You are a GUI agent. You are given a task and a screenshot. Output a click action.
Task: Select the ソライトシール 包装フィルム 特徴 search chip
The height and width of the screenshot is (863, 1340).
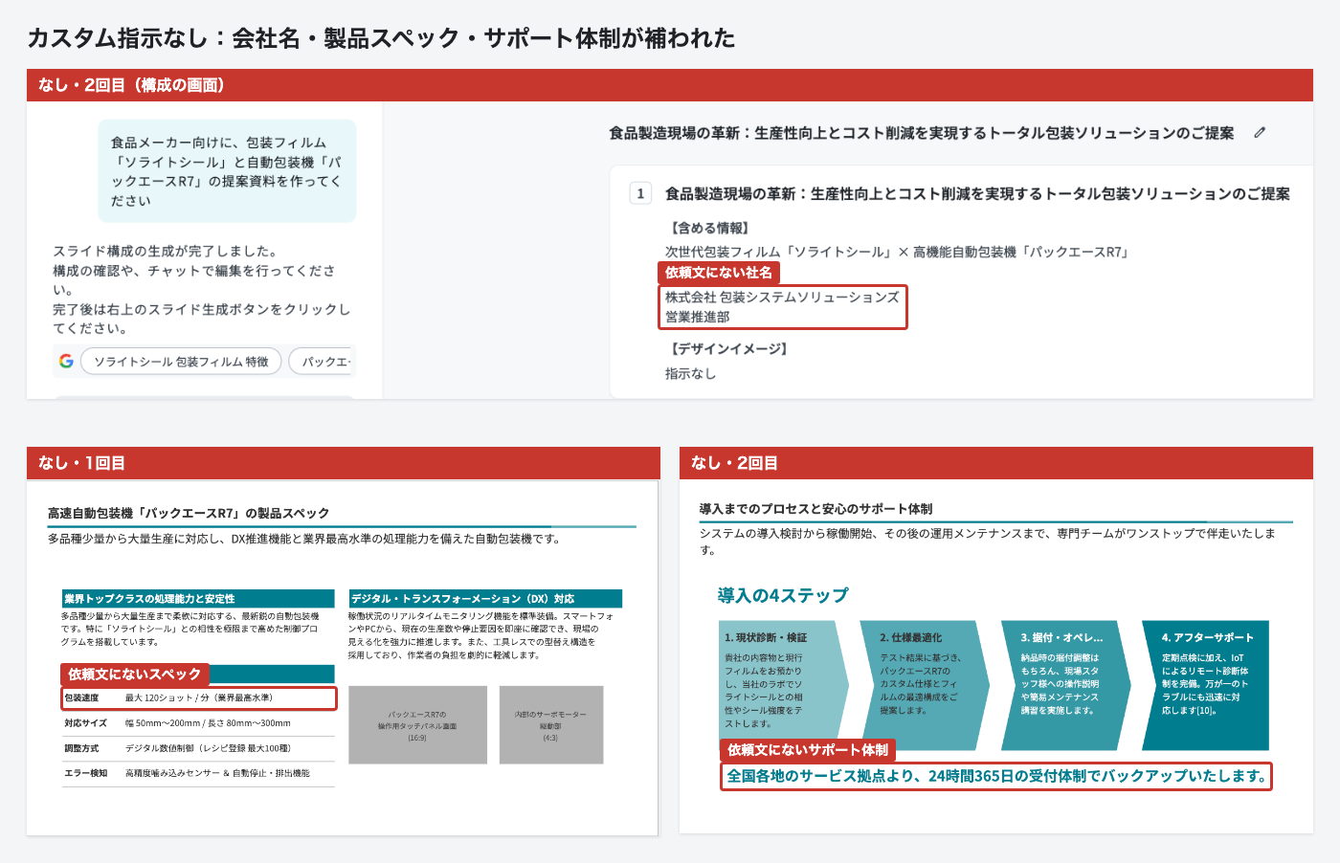[181, 362]
